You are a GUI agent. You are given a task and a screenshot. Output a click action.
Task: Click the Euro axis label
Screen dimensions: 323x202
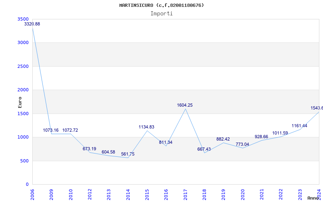coord(20,103)
